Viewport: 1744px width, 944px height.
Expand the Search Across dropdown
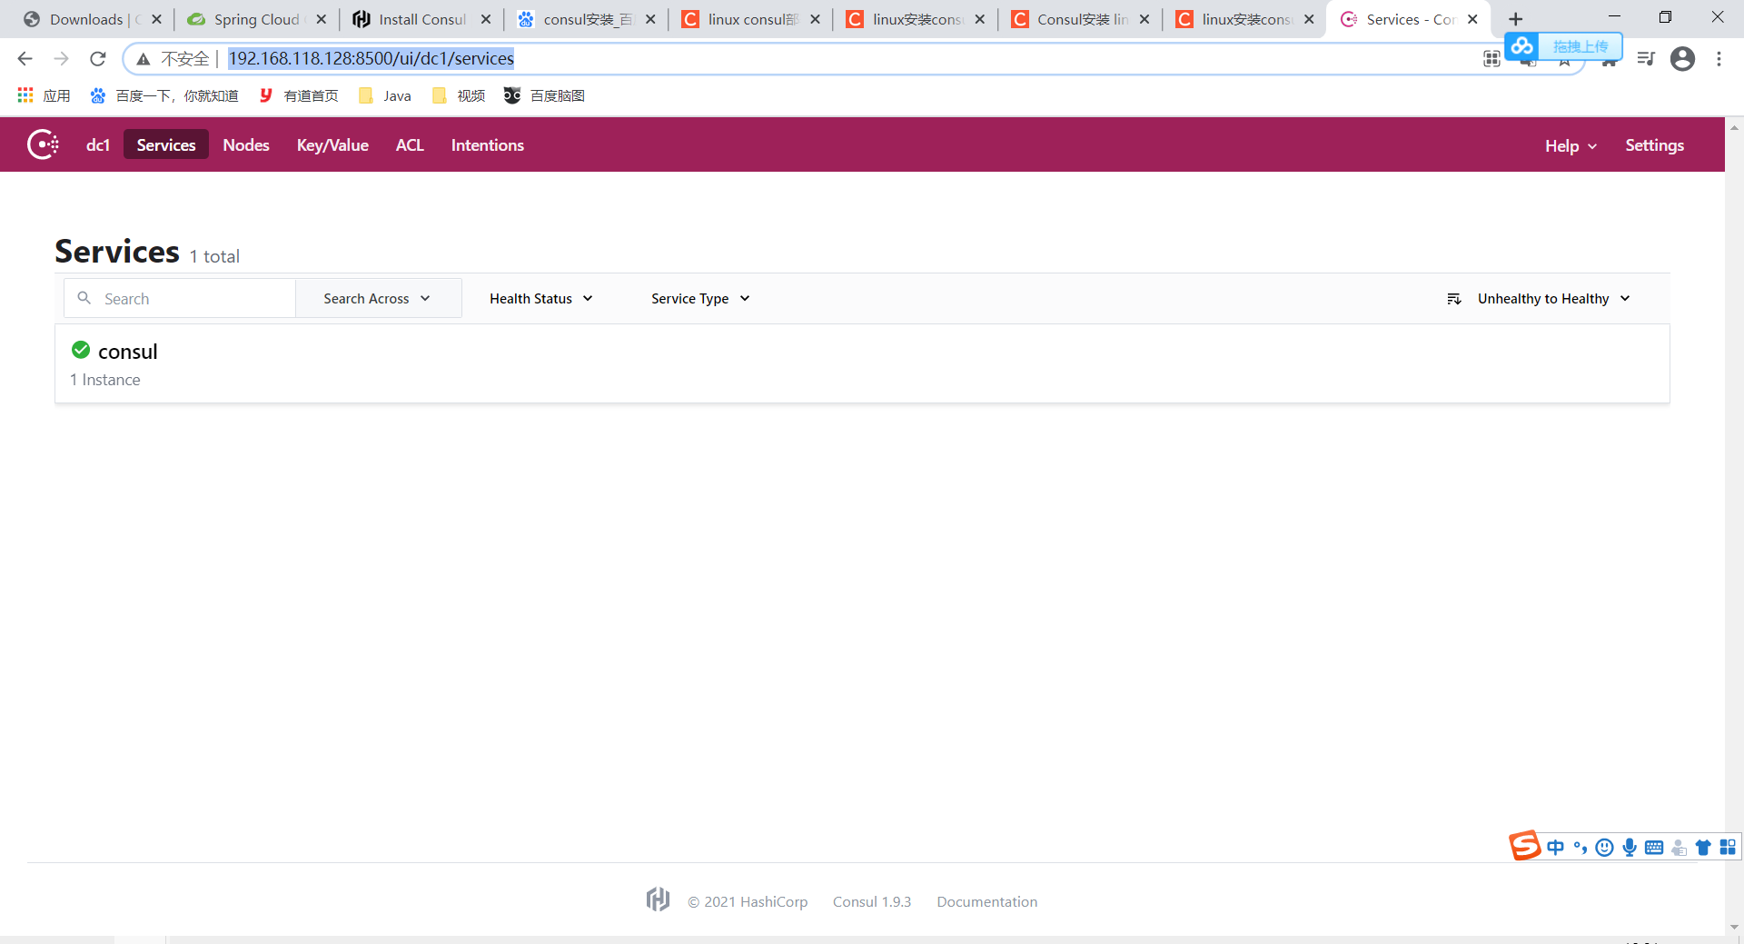coord(378,298)
